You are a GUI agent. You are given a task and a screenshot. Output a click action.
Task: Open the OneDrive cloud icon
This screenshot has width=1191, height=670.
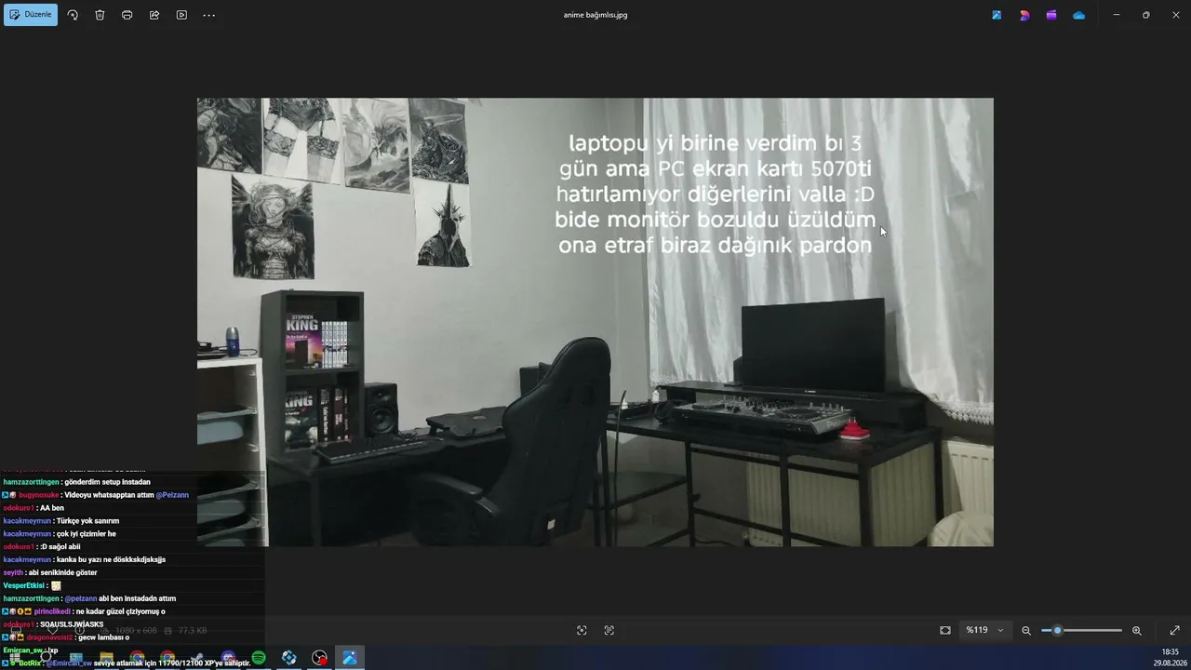[x=1078, y=15]
